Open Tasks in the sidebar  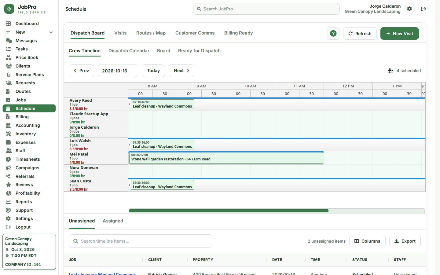29,49
